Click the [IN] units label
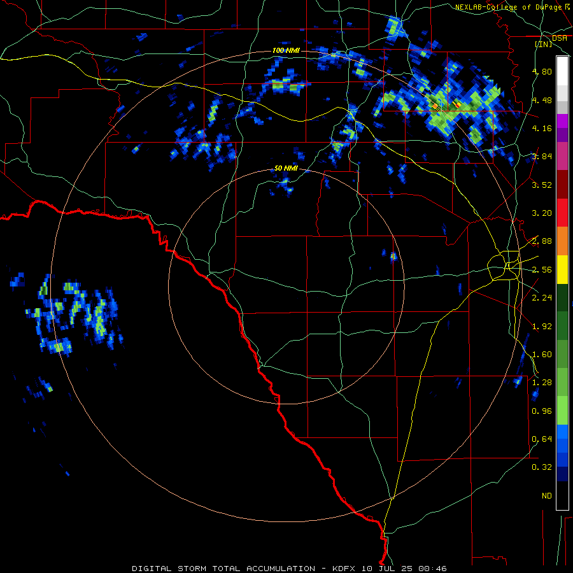The width and height of the screenshot is (573, 573). click(x=544, y=44)
